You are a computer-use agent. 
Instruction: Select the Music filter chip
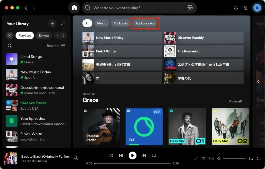(101, 23)
